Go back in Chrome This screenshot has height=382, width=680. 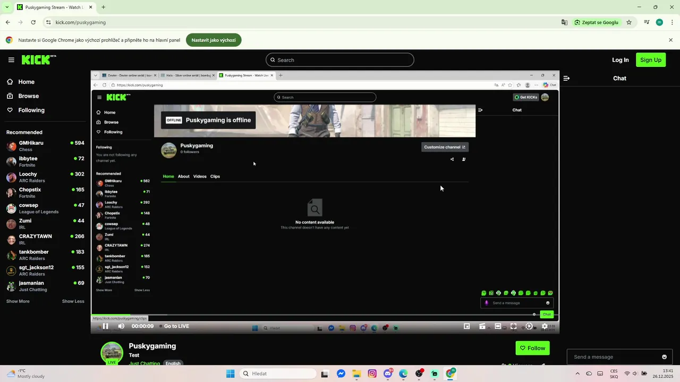coord(7,22)
